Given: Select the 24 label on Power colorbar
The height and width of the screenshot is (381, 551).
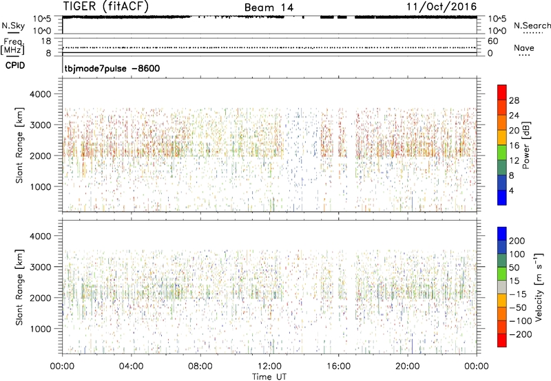Looking at the screenshot, I should coord(514,116).
